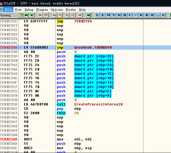Pause execution using the pause icon
Viewport: 171px width, 153px height.
(x=46, y=15)
